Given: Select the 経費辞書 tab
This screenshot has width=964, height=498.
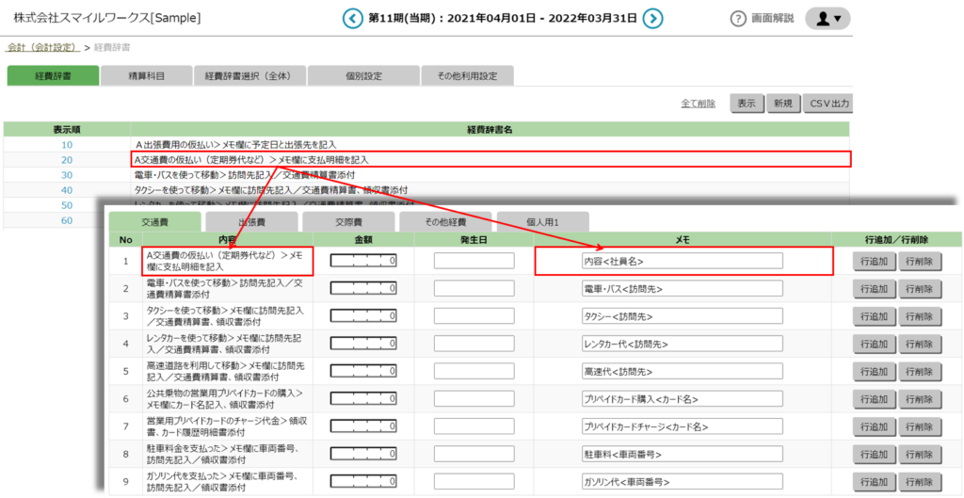Looking at the screenshot, I should coord(53,75).
